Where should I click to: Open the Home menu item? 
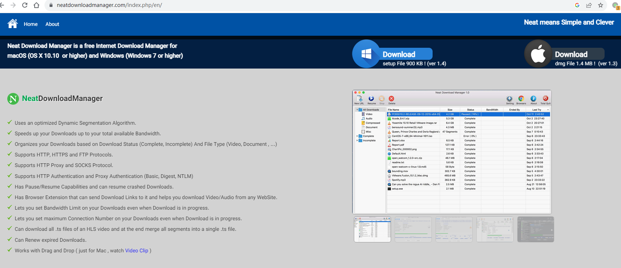pos(31,24)
